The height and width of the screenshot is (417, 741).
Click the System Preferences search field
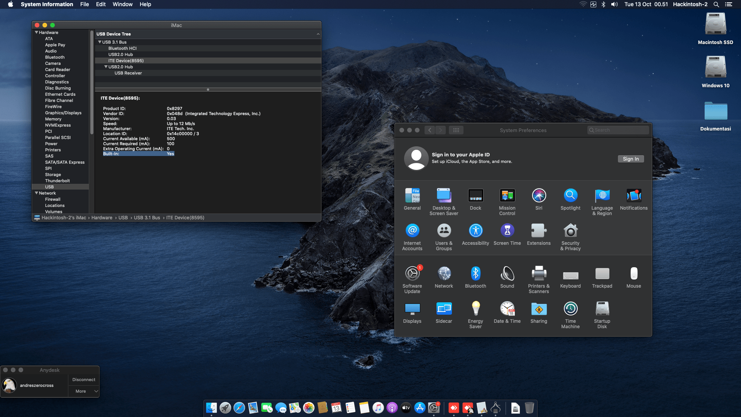pos(618,130)
